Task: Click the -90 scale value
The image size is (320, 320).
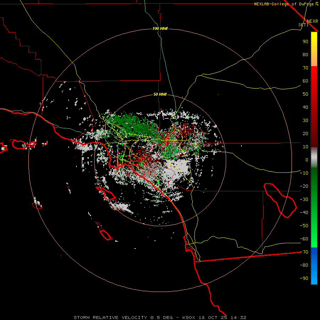Action: (x=304, y=278)
